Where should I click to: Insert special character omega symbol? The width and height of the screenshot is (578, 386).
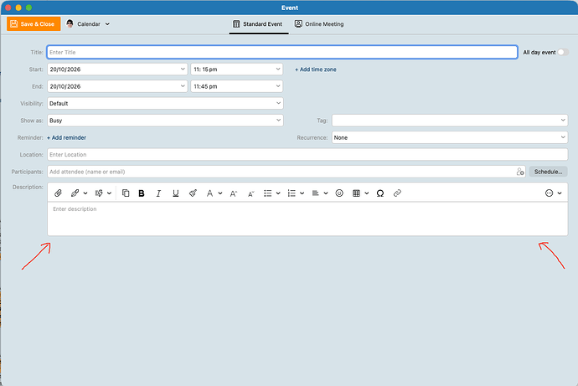380,193
